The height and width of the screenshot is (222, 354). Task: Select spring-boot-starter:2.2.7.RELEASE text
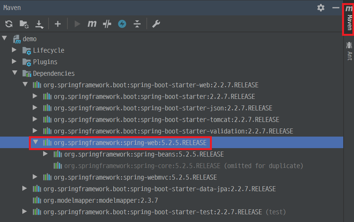[154, 97]
